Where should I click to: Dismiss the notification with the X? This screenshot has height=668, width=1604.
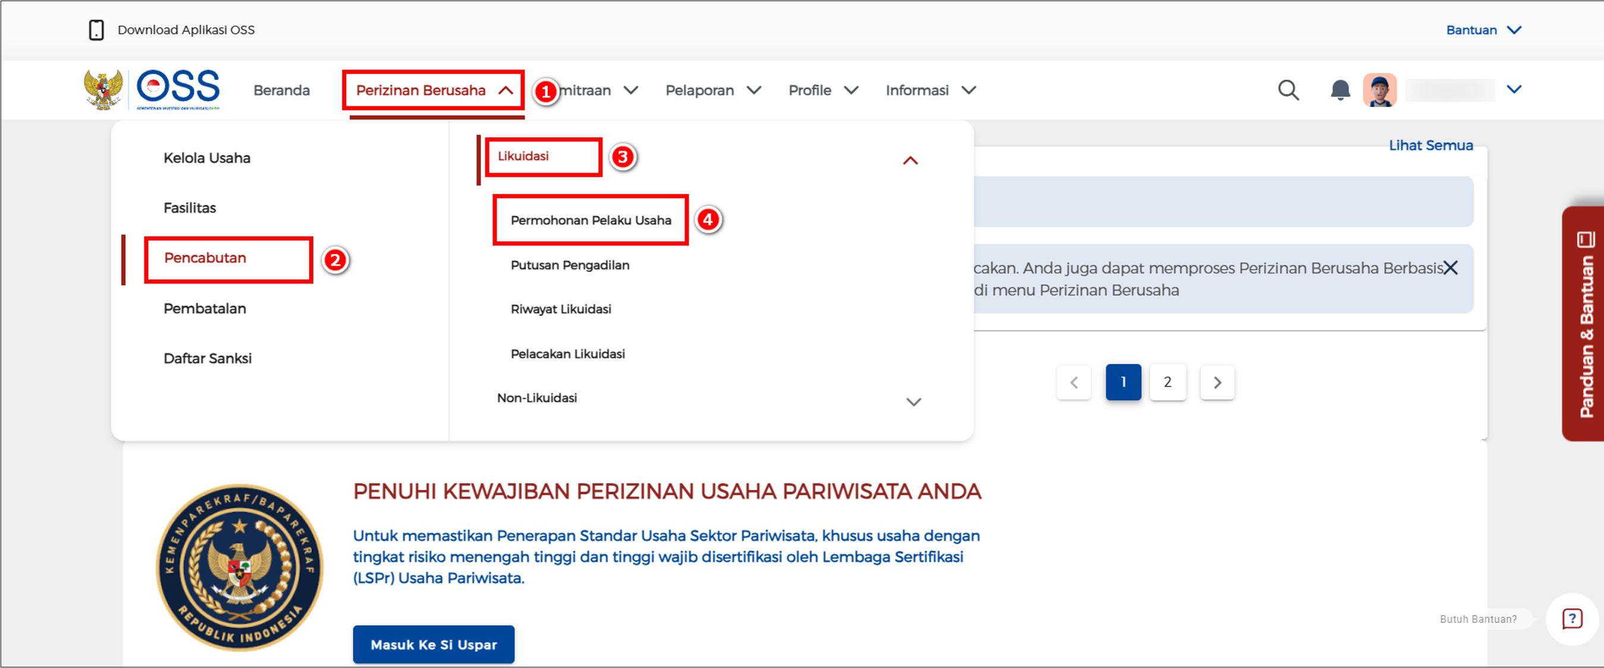(x=1451, y=268)
